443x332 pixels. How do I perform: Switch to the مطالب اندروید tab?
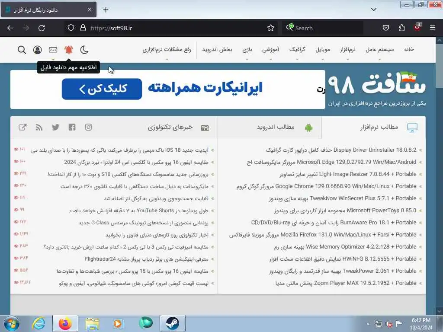point(270,128)
